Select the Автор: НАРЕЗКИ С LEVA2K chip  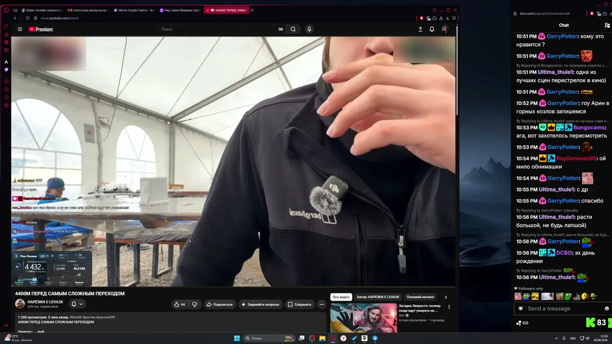coord(378,297)
